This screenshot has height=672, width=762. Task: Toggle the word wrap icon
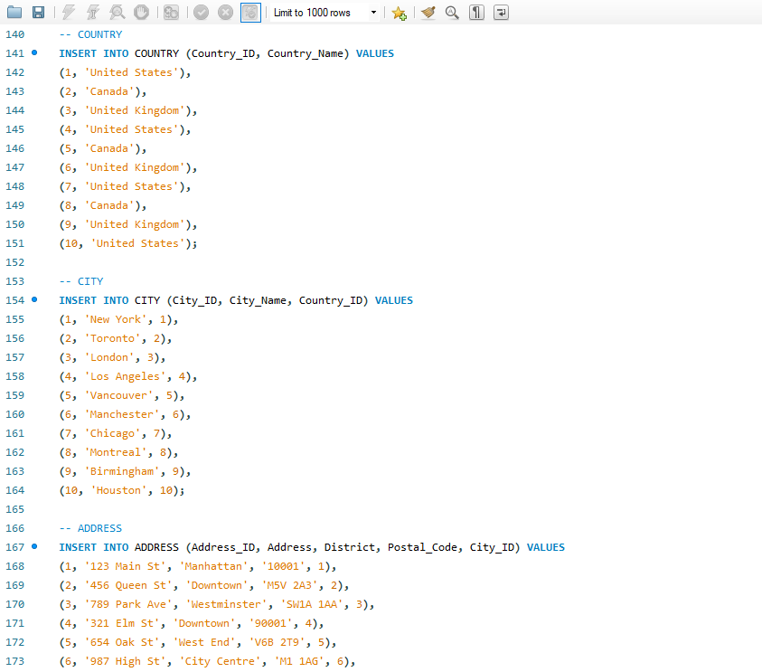(501, 13)
